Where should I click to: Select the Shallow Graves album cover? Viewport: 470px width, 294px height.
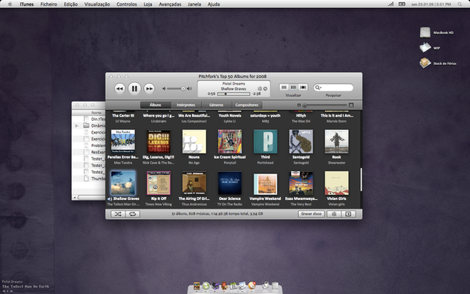tap(123, 183)
